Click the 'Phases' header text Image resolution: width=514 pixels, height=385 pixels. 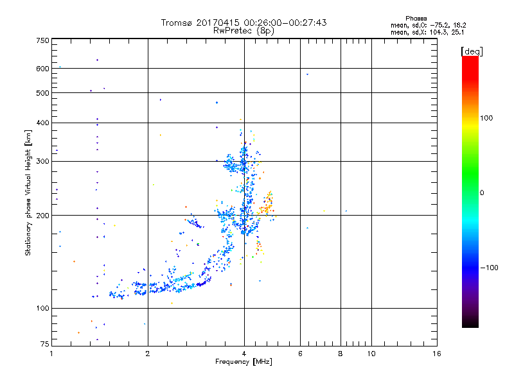416,19
